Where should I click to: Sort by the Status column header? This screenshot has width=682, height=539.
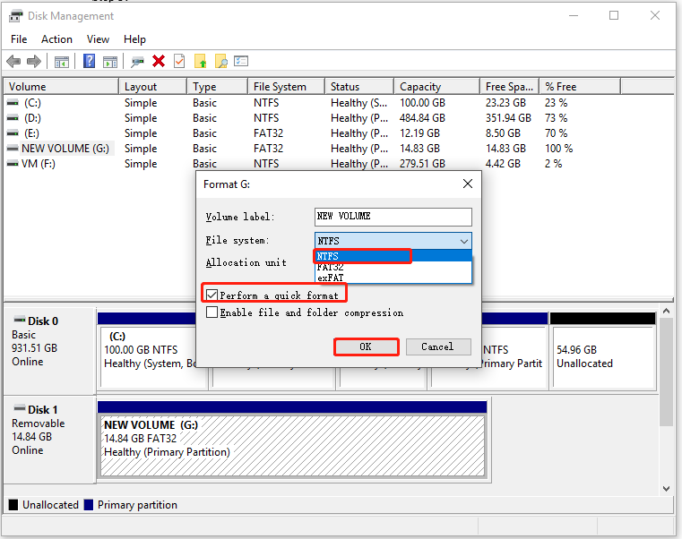(x=360, y=87)
